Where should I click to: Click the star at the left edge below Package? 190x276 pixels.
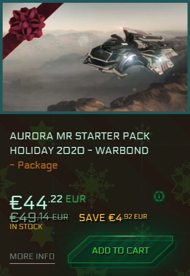coord(6,183)
